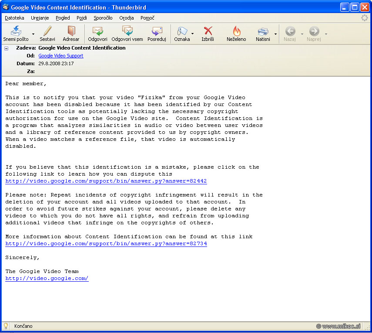Viewport: 372px width, 333px height.
Task: Maximize the Thunderbird window
Action: [x=355, y=7]
